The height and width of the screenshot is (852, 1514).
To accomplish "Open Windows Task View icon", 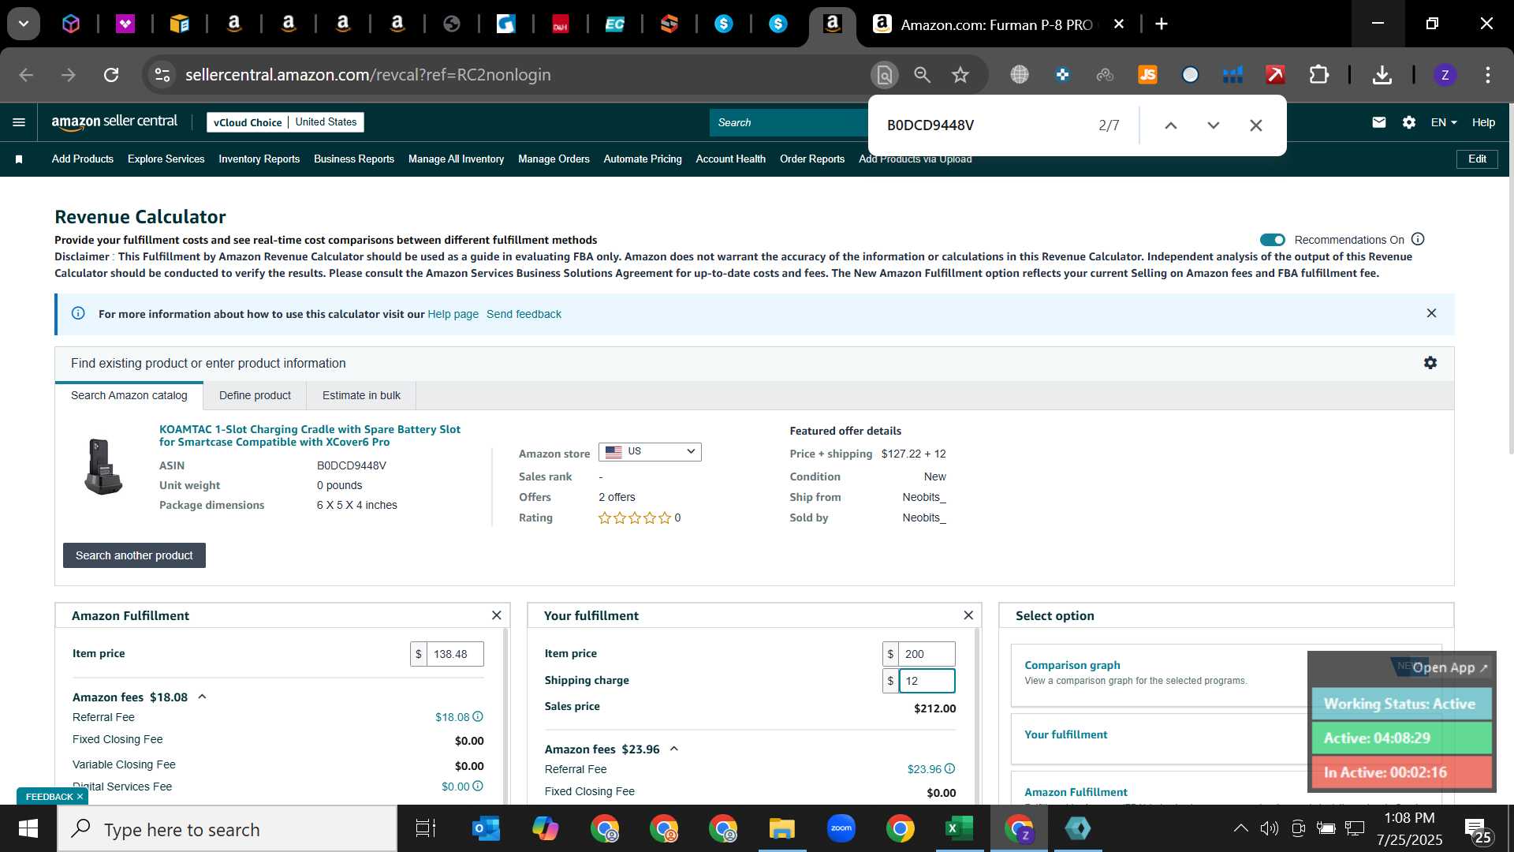I will pyautogui.click(x=426, y=829).
